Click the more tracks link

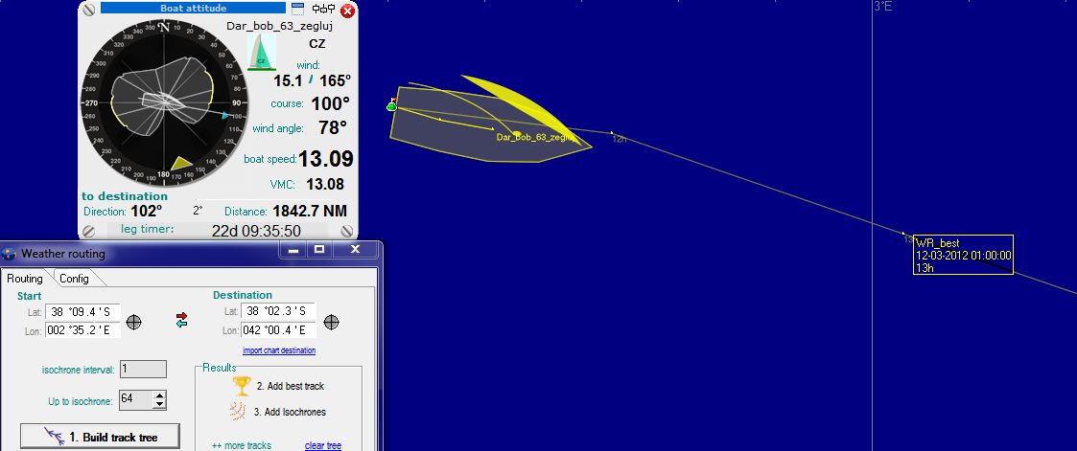241,445
